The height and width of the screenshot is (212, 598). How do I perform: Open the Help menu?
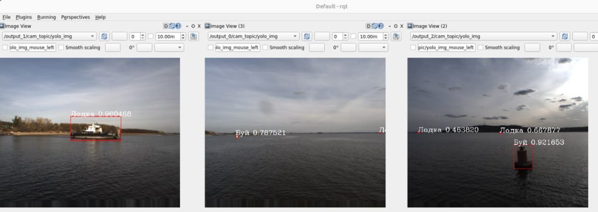pos(100,17)
